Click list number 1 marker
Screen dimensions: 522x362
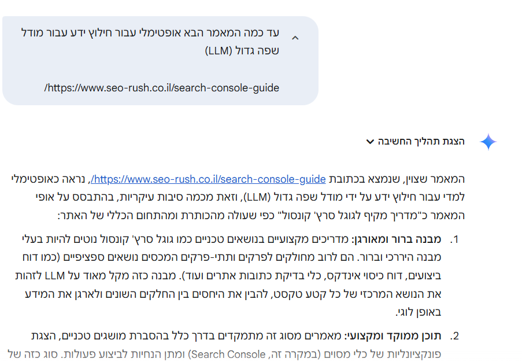pyautogui.click(x=454, y=239)
